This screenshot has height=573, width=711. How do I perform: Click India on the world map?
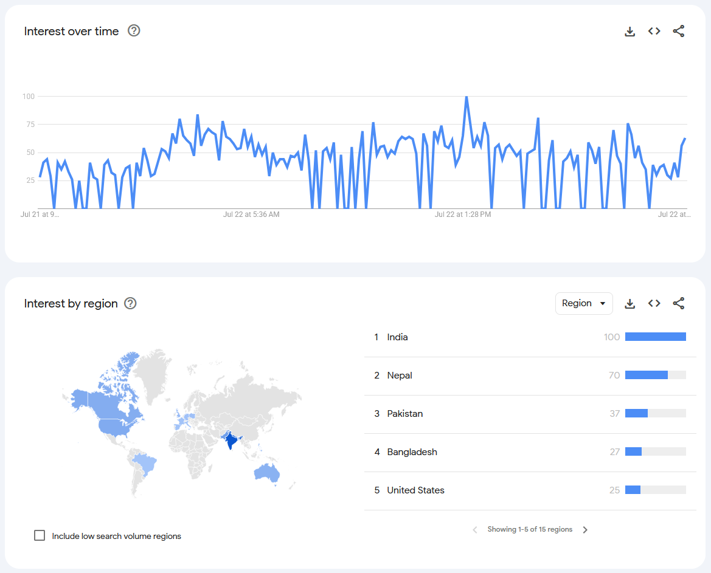[x=231, y=440]
